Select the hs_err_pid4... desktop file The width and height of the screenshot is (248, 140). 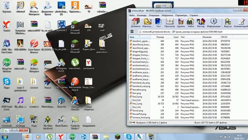[x=61, y=45]
